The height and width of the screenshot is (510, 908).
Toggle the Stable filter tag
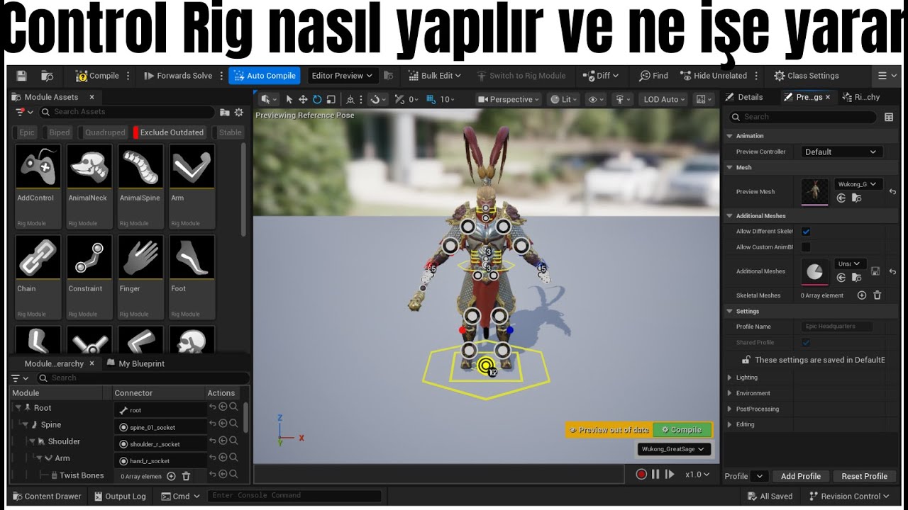(228, 132)
